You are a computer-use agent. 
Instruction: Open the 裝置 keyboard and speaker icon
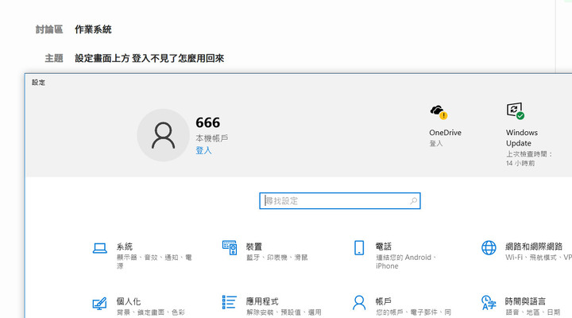[230, 247]
